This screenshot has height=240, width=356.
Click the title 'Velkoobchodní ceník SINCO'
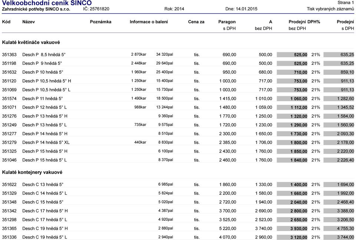pos(47,3)
